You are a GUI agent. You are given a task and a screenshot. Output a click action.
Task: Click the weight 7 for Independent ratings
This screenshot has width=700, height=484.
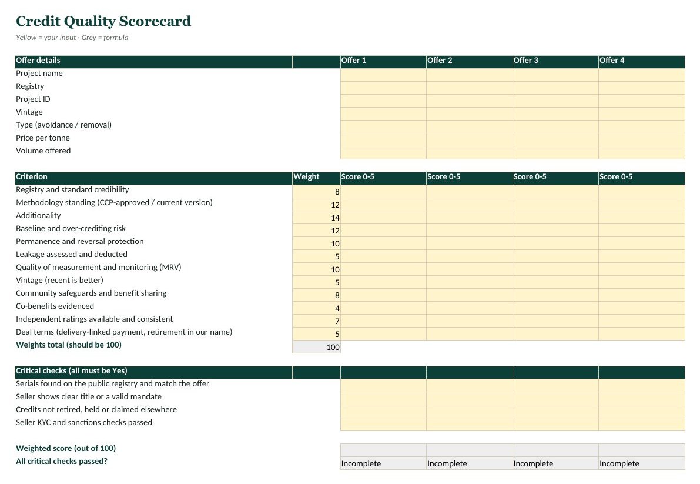click(x=317, y=321)
